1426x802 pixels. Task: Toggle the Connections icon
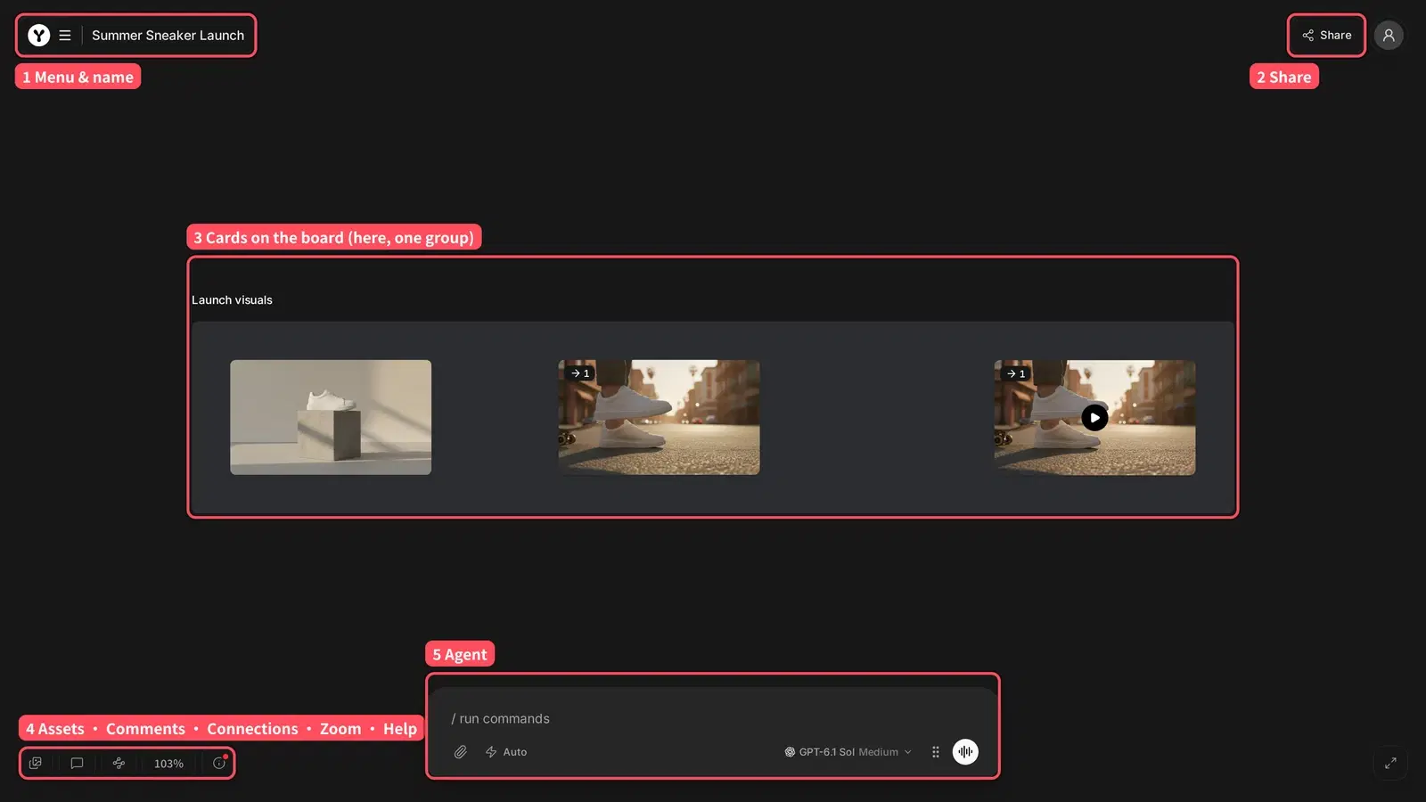119,764
